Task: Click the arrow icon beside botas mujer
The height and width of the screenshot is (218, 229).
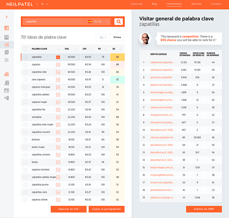Action: coord(58,147)
